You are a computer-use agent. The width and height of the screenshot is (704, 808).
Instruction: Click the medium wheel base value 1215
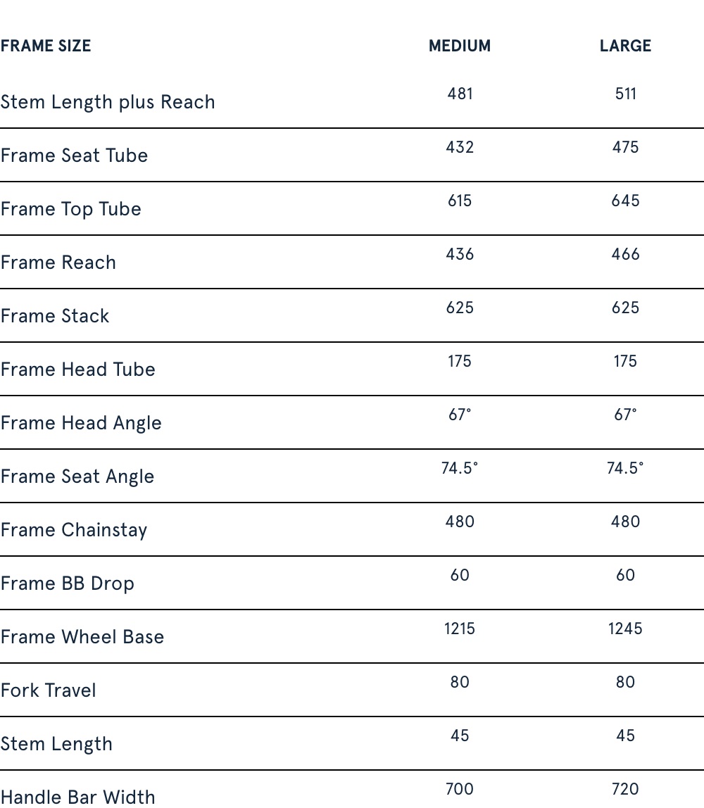460,629
